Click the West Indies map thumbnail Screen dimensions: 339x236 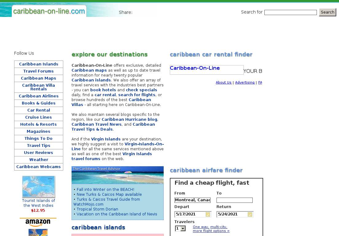click(x=39, y=187)
